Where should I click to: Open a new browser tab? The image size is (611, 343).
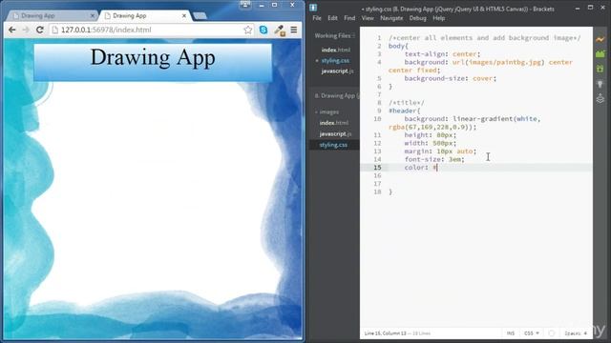(200, 16)
